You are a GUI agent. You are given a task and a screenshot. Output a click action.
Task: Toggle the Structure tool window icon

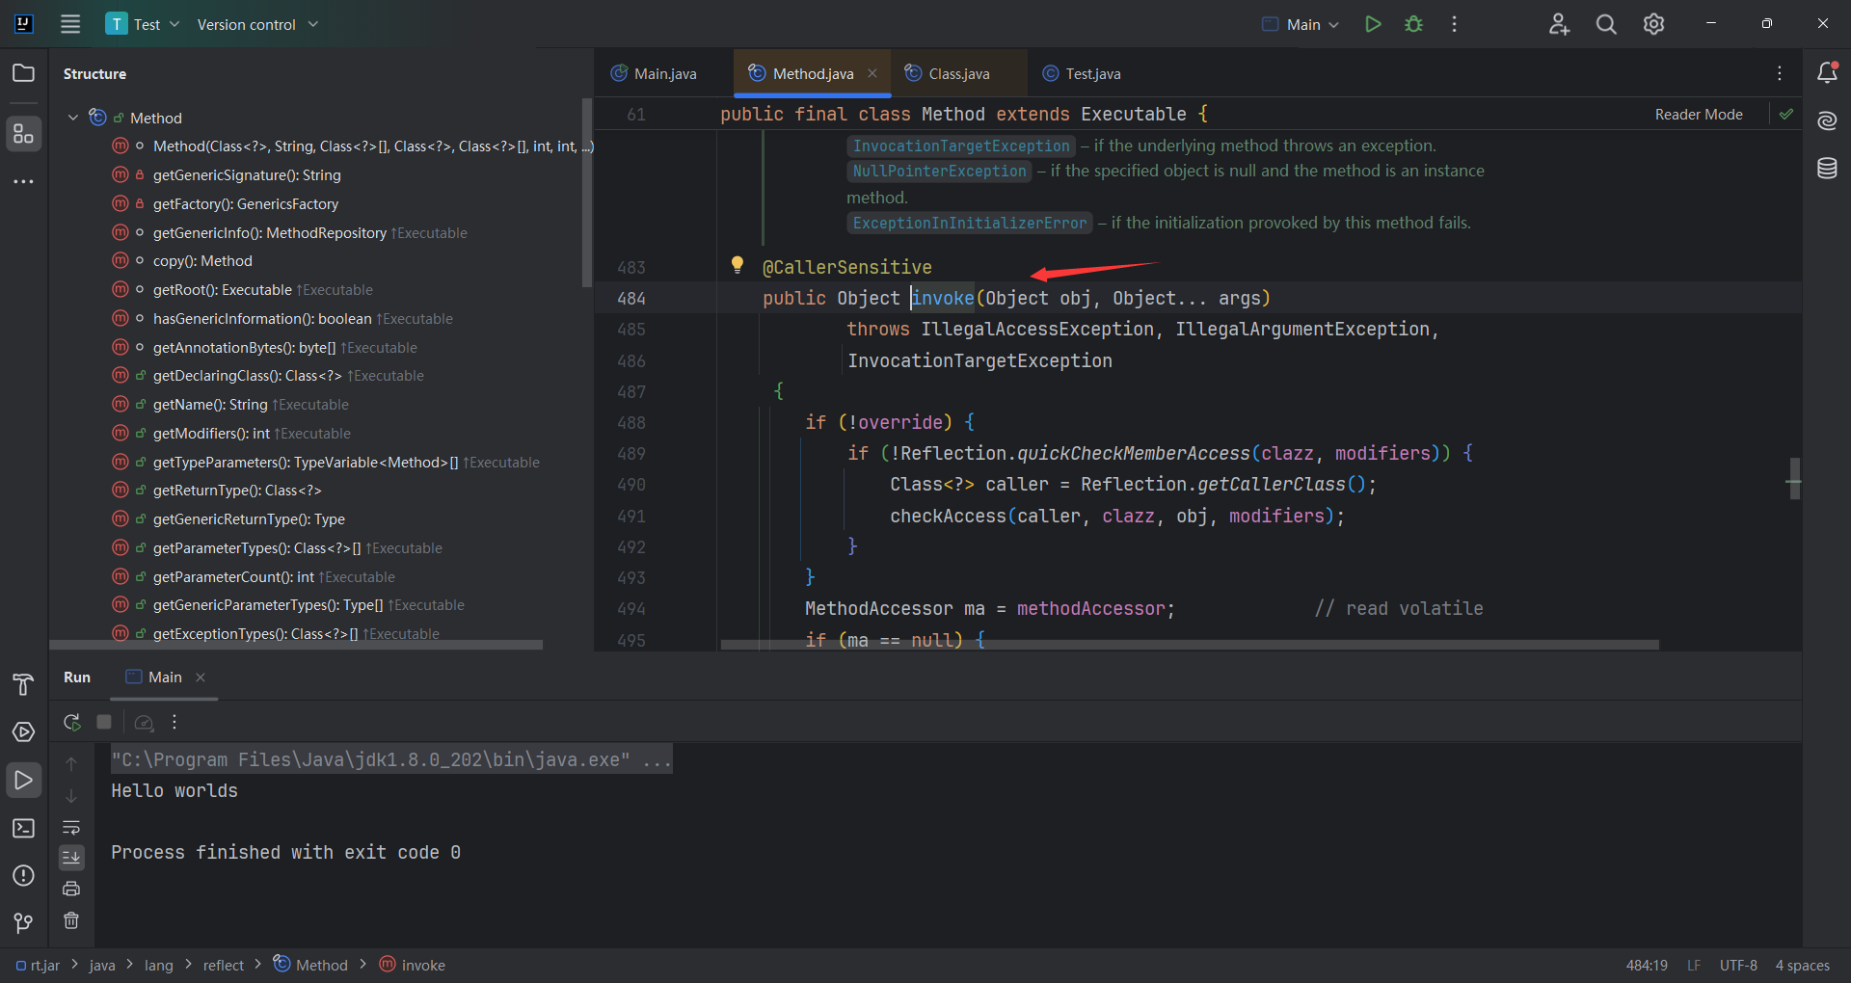23,134
